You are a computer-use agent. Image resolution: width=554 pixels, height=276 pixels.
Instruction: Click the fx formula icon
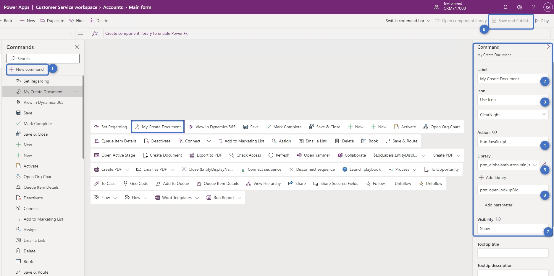(x=95, y=33)
